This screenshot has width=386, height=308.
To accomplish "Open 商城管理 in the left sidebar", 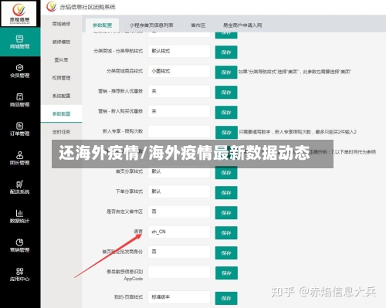I will tap(20, 42).
